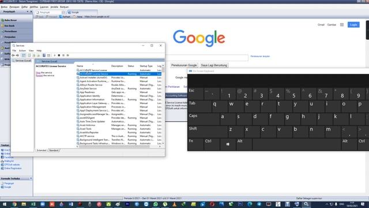This screenshot has height=208, width=369.
Task: Open Online Registration link in sidebar
Action: [x=13, y=168]
